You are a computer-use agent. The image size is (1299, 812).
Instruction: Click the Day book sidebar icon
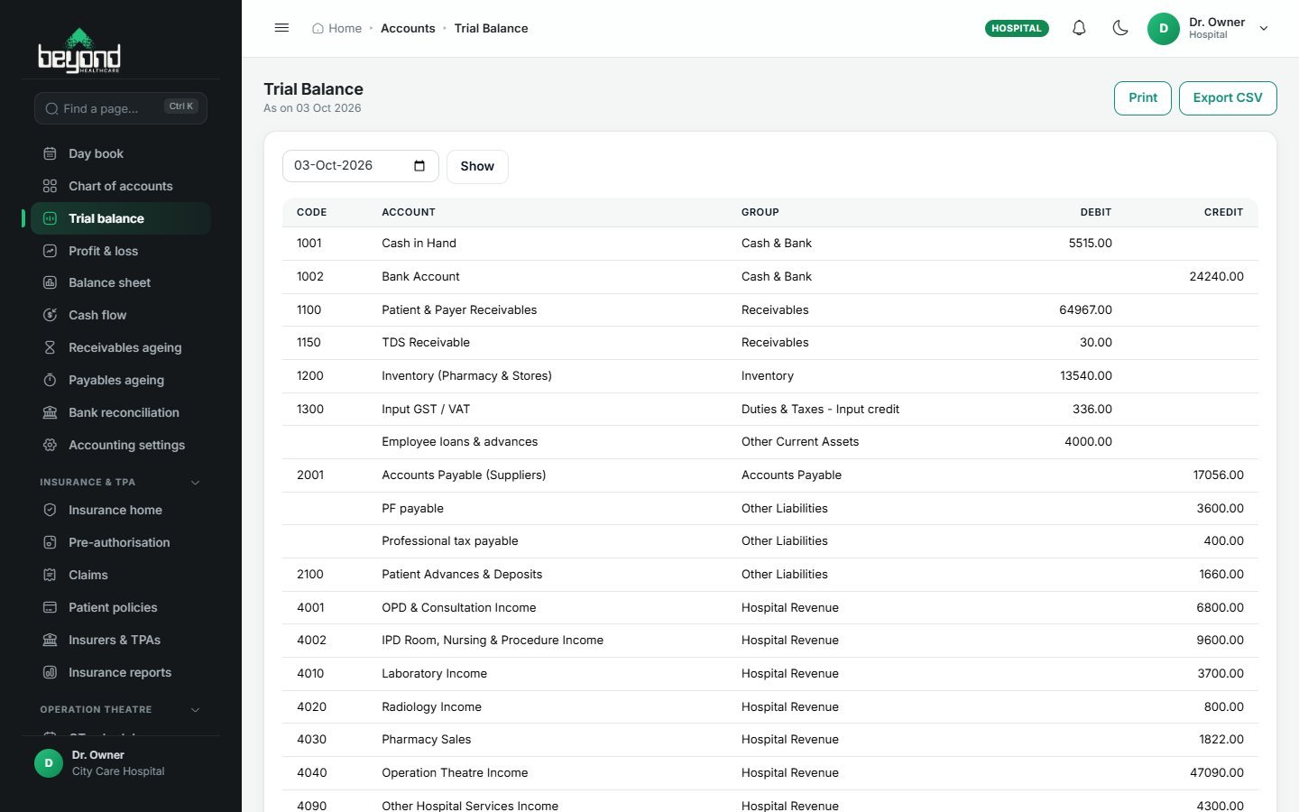point(50,153)
